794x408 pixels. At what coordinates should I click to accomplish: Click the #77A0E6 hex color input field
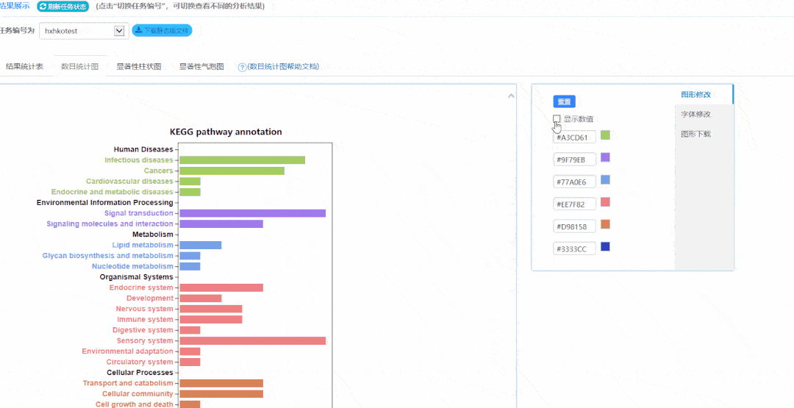coord(573,182)
